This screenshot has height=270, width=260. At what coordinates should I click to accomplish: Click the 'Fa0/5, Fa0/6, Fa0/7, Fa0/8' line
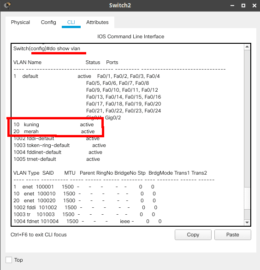(x=118, y=83)
